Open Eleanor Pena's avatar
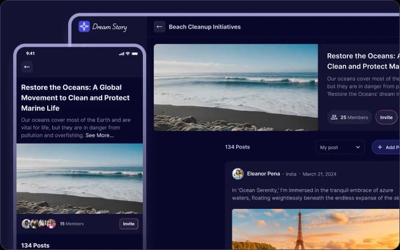 (x=238, y=174)
